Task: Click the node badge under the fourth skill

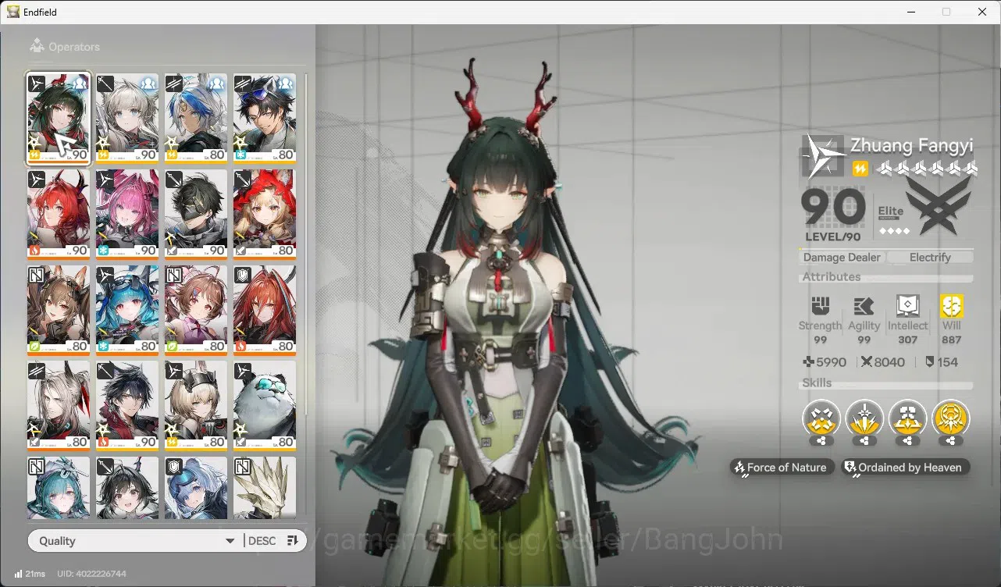Action: (951, 441)
